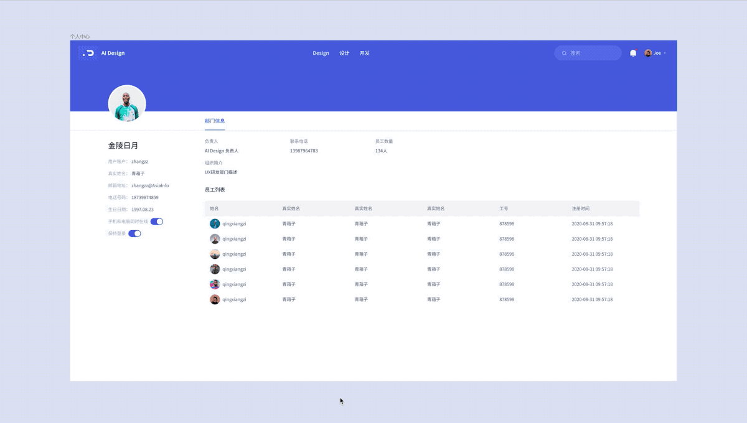Open the Design nav item
The height and width of the screenshot is (423, 747).
click(321, 53)
